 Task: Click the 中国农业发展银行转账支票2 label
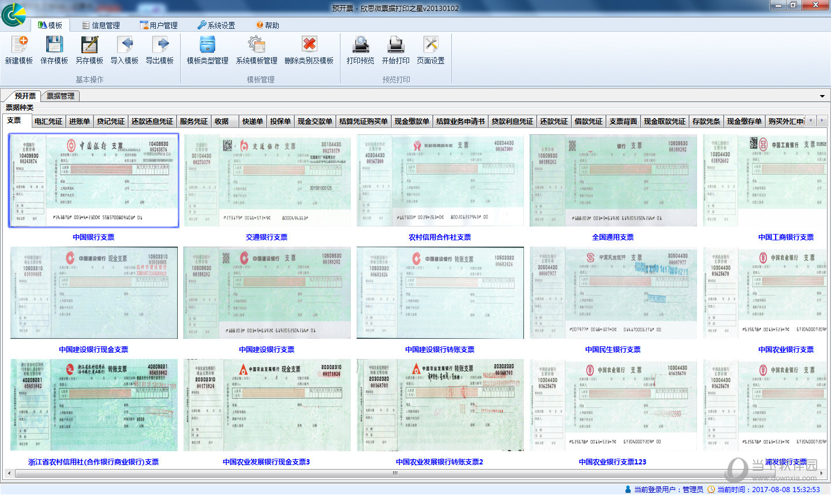pos(440,462)
